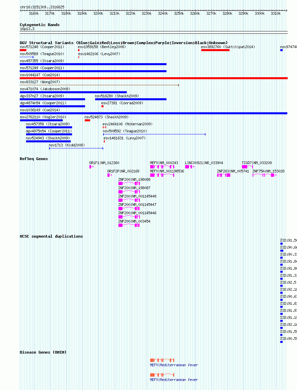Screen dimensions: 297x390
Task: Click the 3300k ruler position
Action: 260,13
